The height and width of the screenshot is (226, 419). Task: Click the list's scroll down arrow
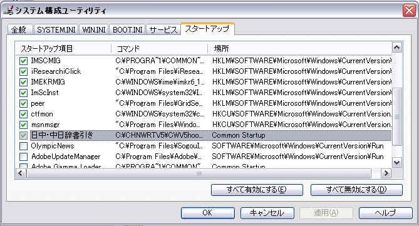click(x=397, y=162)
